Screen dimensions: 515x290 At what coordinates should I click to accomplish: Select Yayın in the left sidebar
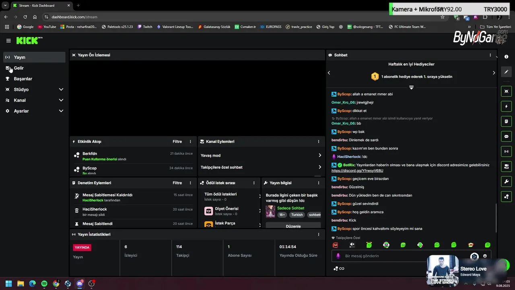[34, 57]
